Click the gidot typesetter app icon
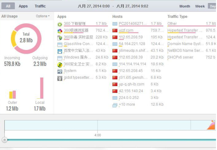217x150 pixels. [60, 78]
